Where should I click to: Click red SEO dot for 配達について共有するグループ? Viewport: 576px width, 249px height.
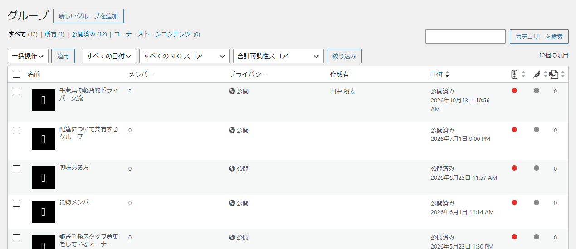pyautogui.click(x=514, y=129)
